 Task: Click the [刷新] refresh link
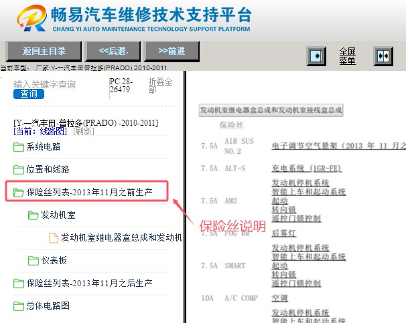[x=84, y=131]
